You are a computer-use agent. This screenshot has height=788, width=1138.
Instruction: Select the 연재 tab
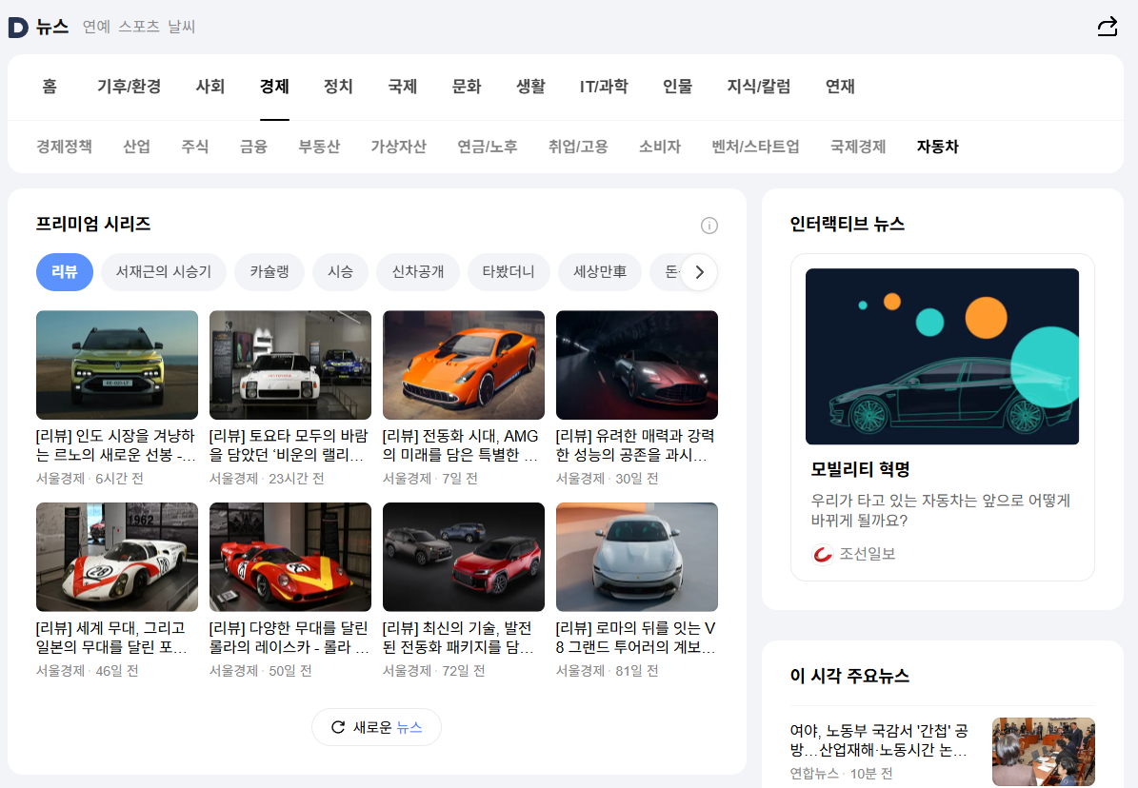coord(841,87)
